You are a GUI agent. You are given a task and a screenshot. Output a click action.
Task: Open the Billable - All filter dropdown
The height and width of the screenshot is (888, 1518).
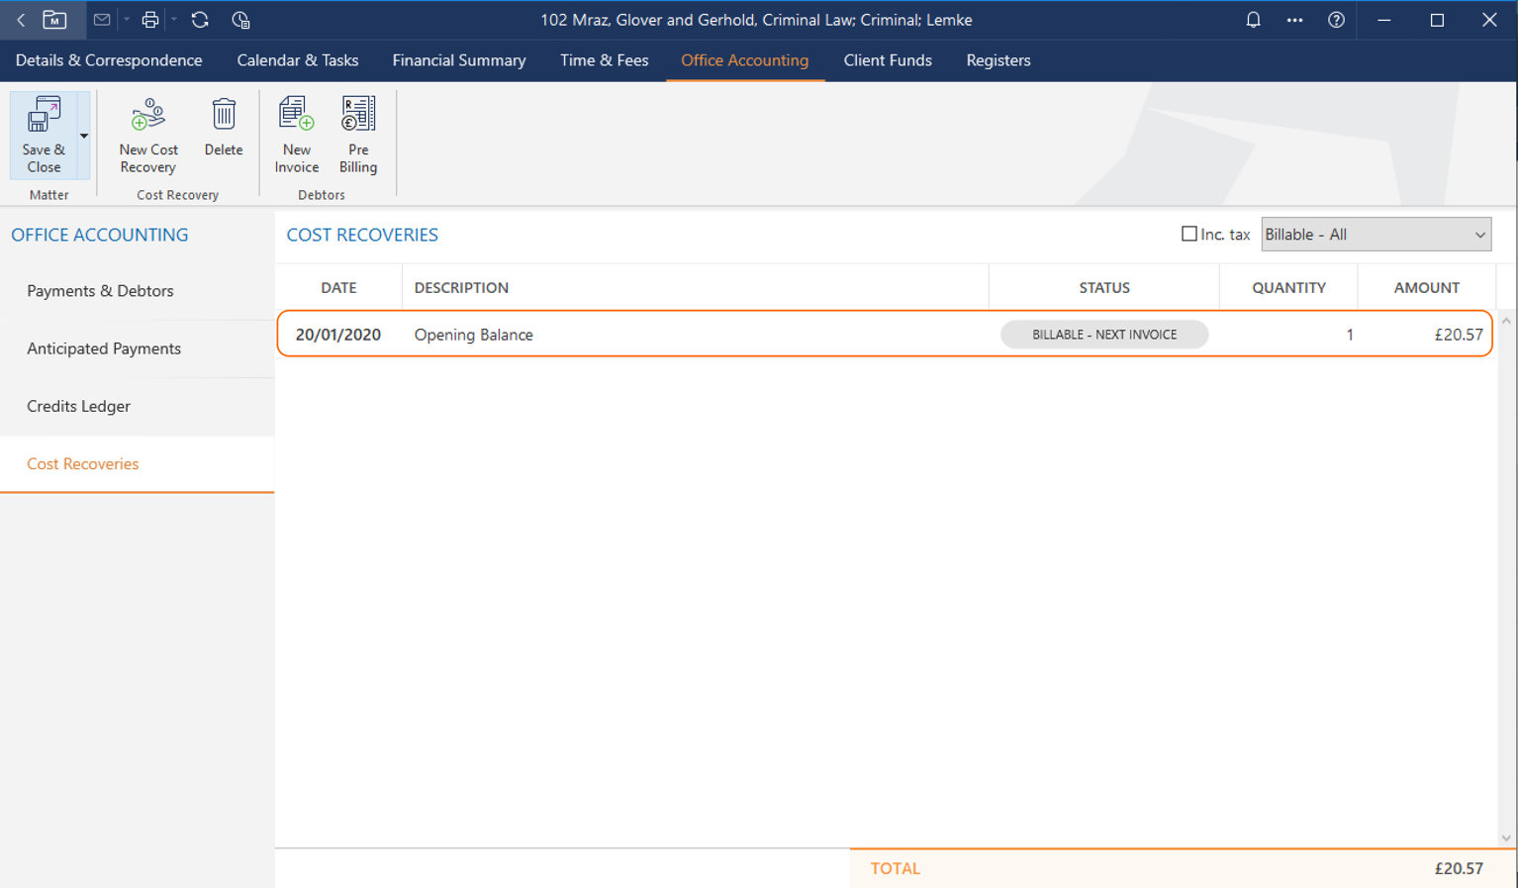[x=1376, y=235]
